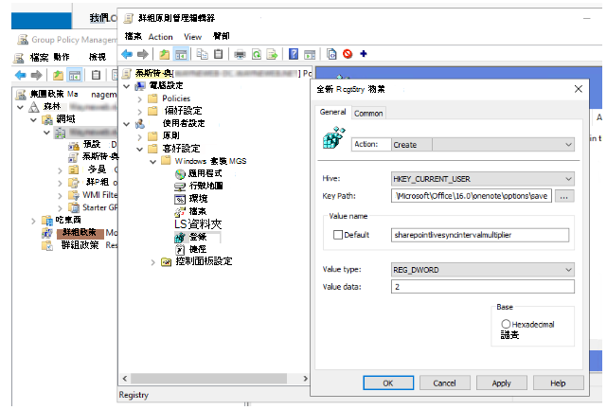Screen dimensions: 607x410
Task: Check the Default value name checkbox
Action: pos(337,235)
